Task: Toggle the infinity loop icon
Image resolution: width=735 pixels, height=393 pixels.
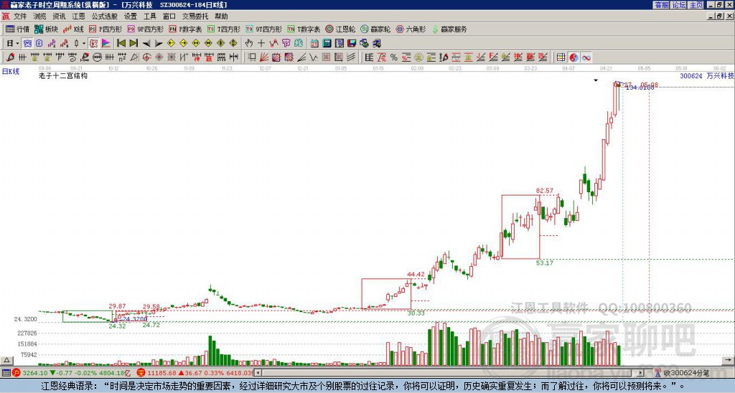Action: pyautogui.click(x=586, y=57)
